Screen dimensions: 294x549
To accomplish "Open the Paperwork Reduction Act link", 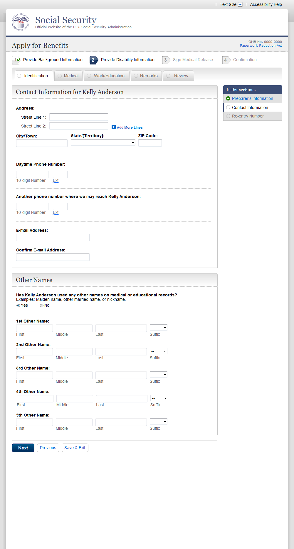I will click(x=261, y=46).
